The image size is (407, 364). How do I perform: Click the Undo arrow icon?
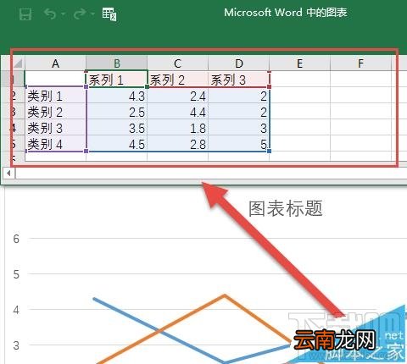click(x=51, y=14)
